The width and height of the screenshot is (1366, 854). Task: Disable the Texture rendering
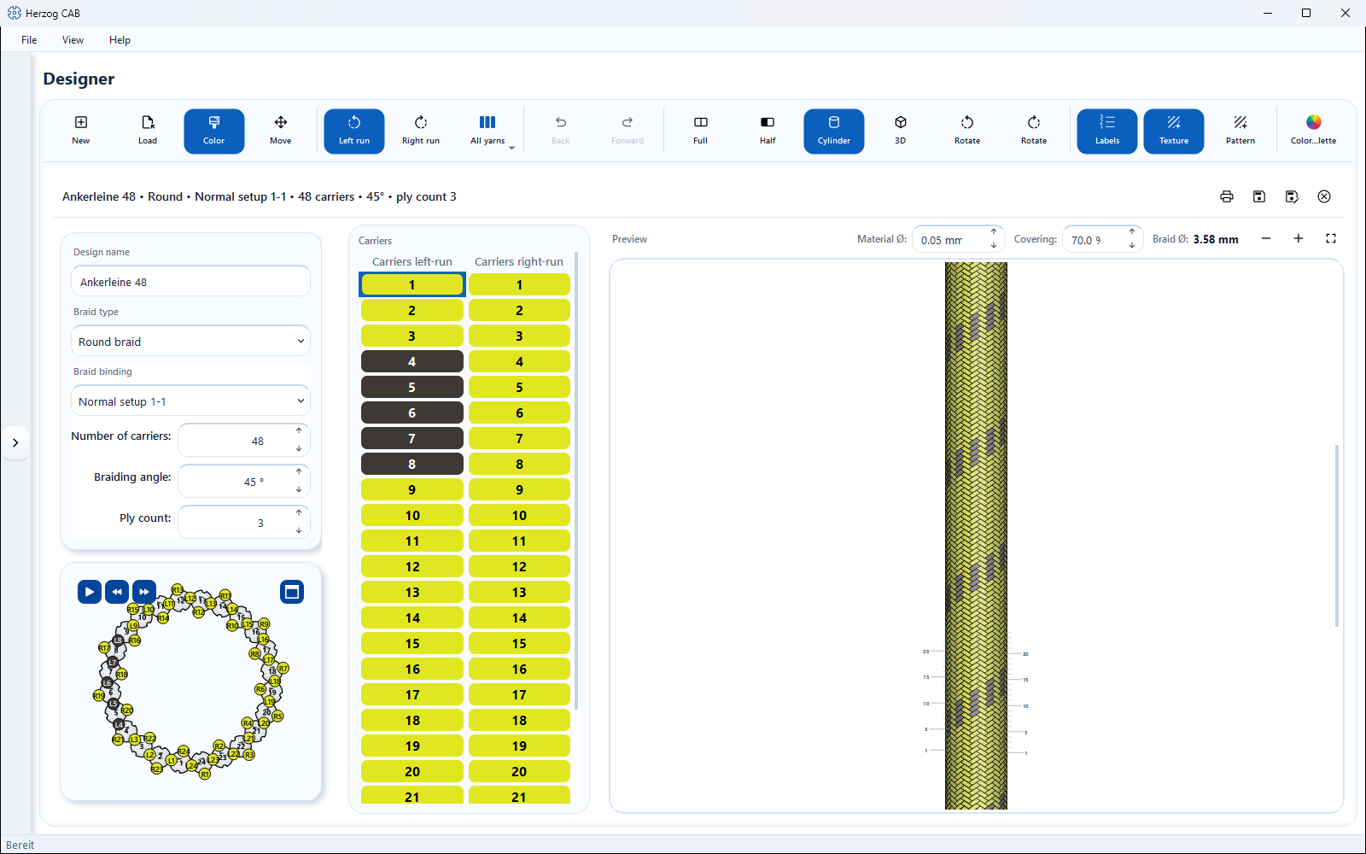pyautogui.click(x=1174, y=131)
